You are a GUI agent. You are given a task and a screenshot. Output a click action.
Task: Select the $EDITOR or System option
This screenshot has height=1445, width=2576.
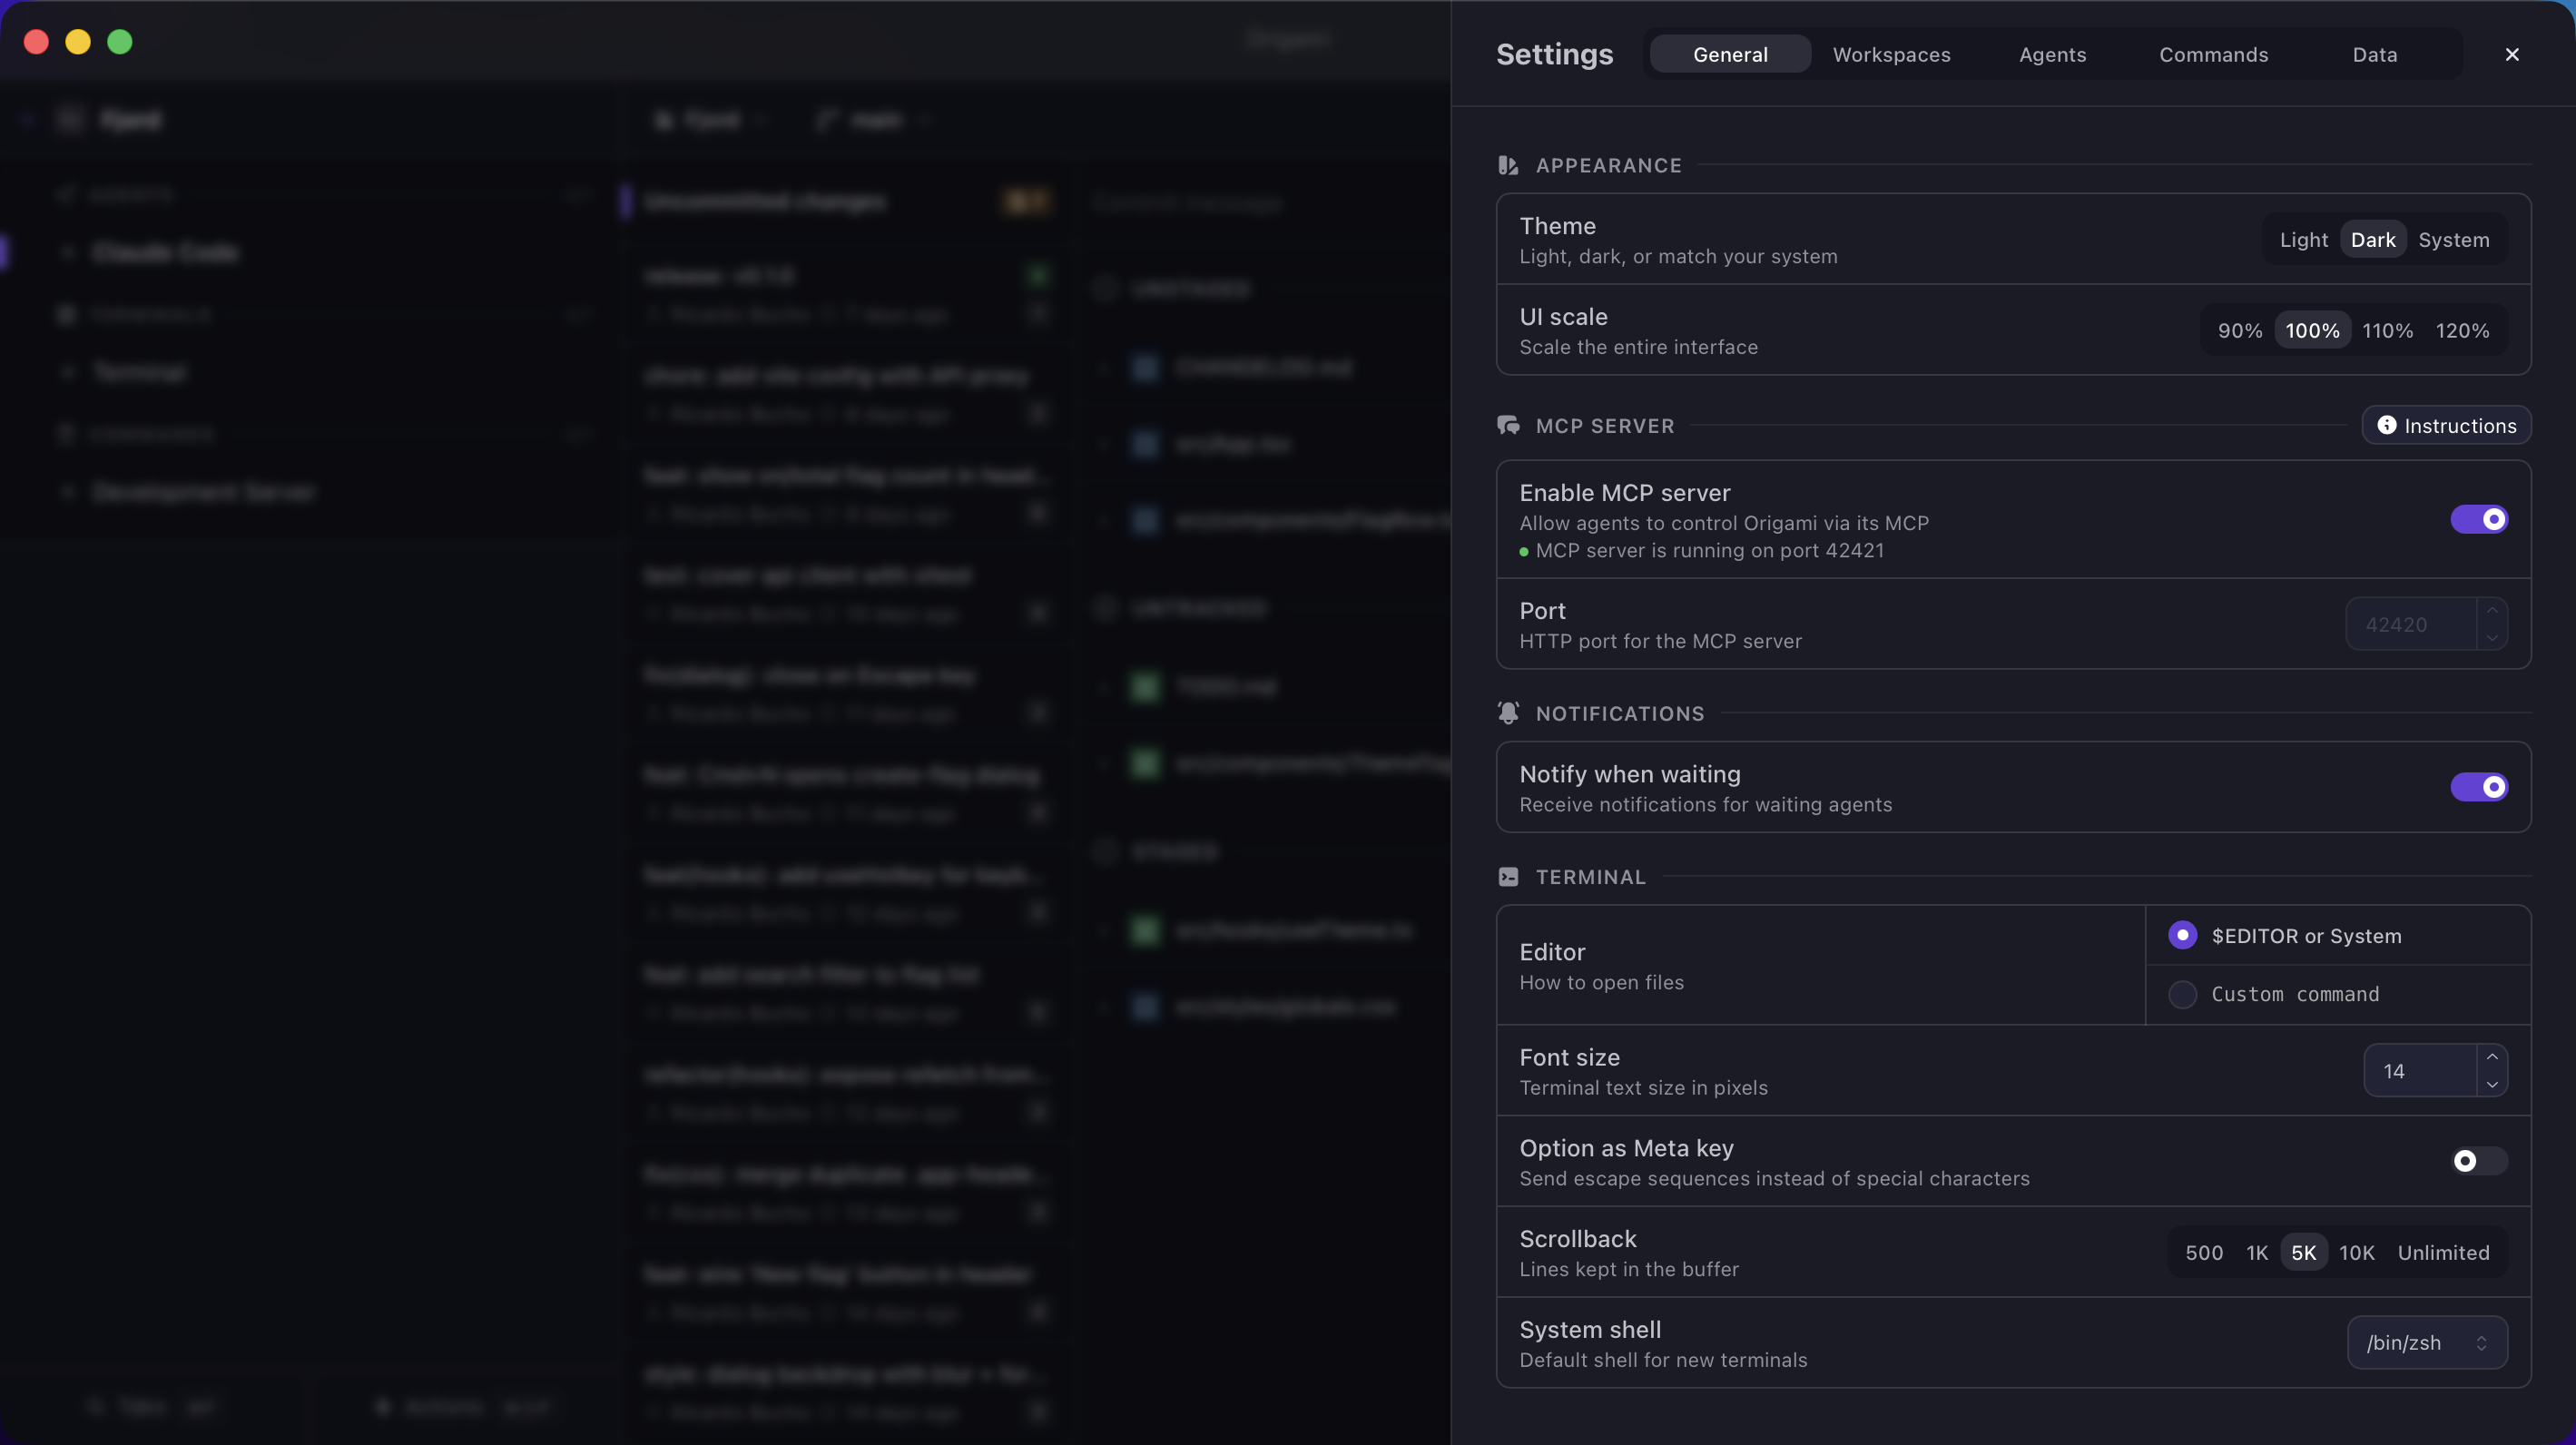[x=2183, y=935]
